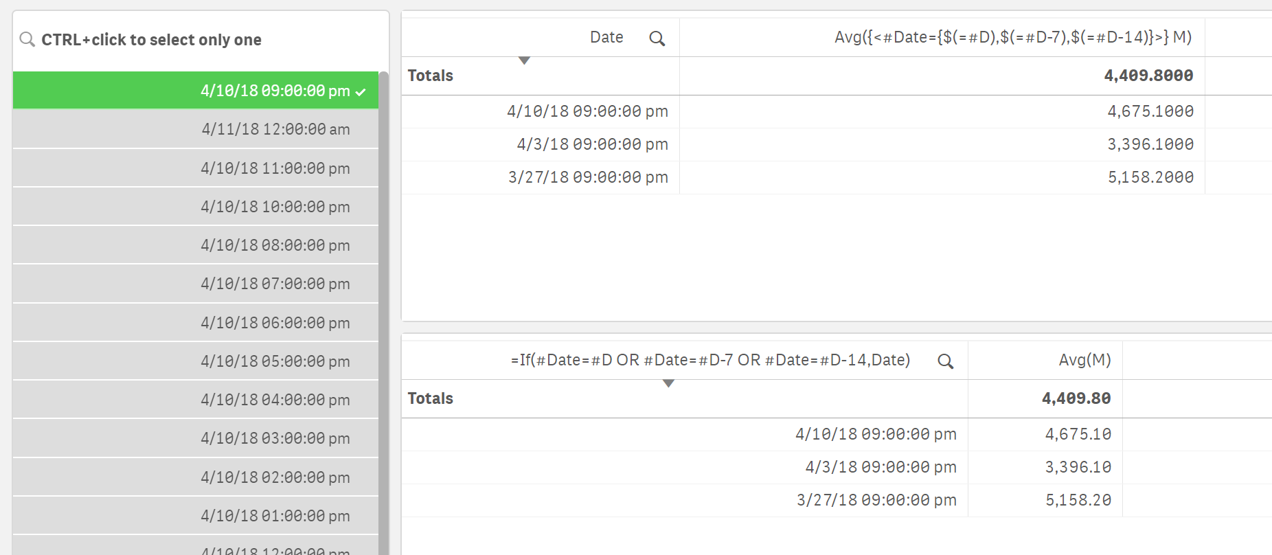The width and height of the screenshot is (1272, 555).
Task: Click the Date column header in top table
Action: coord(606,37)
